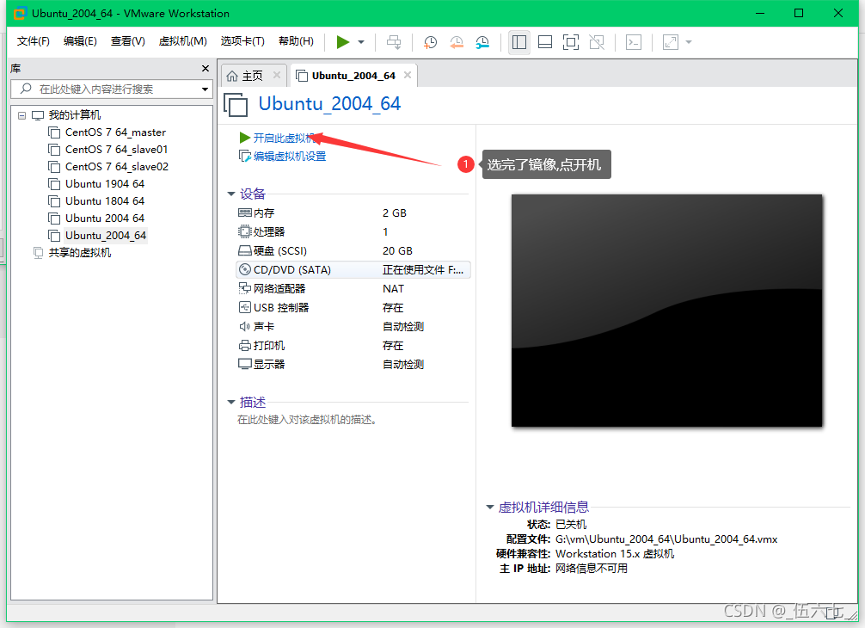Open the library search dropdown arrow

(205, 89)
